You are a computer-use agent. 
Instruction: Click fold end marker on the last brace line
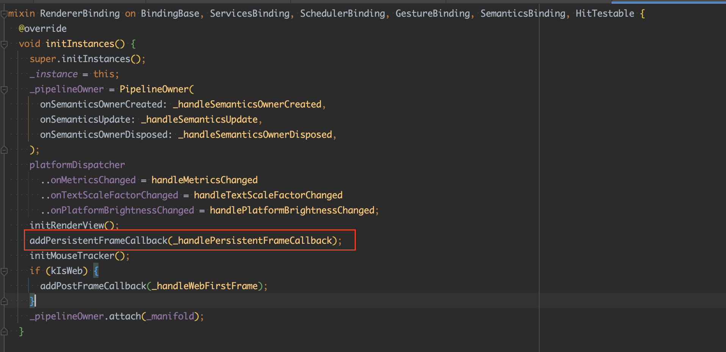pyautogui.click(x=4, y=332)
